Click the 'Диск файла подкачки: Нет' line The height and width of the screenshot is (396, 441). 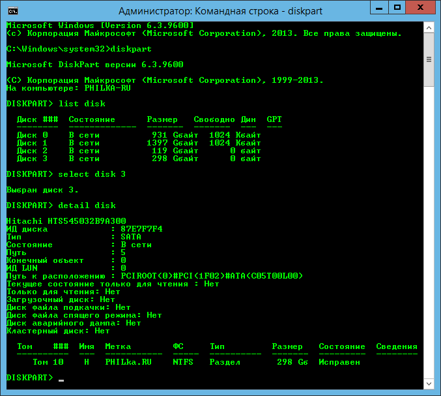[x=68, y=307]
